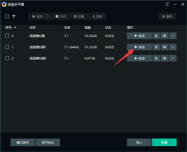Expand more options for 逍遥模拟器 row 0
The width and height of the screenshot is (187, 152).
pyautogui.click(x=173, y=36)
